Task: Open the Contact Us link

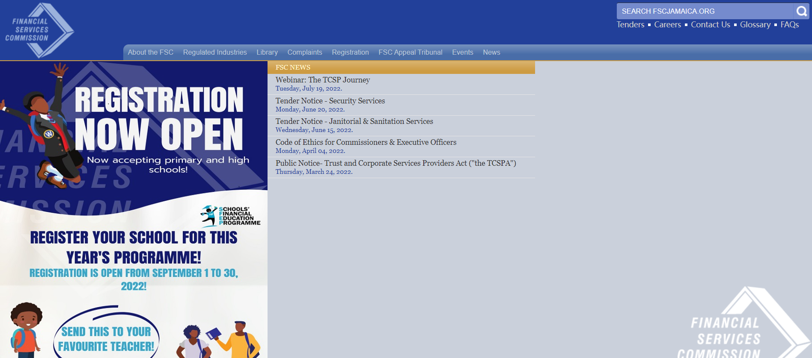Action: (711, 25)
